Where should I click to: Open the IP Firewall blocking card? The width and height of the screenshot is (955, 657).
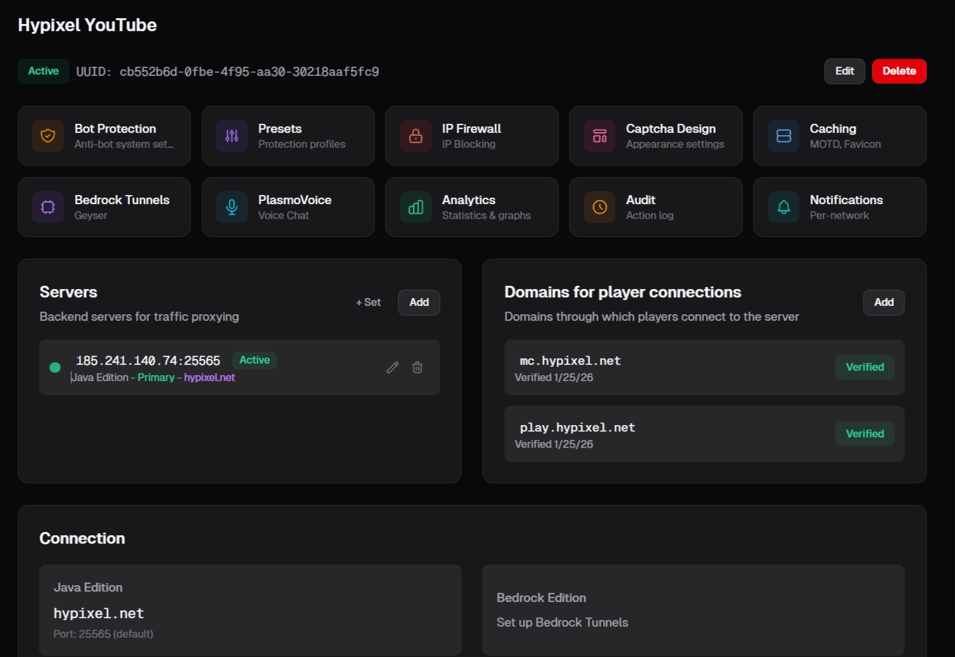coord(472,135)
